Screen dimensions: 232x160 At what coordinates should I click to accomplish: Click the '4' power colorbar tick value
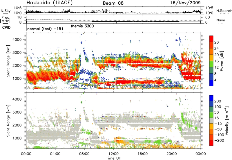pyautogui.click(x=215, y=80)
